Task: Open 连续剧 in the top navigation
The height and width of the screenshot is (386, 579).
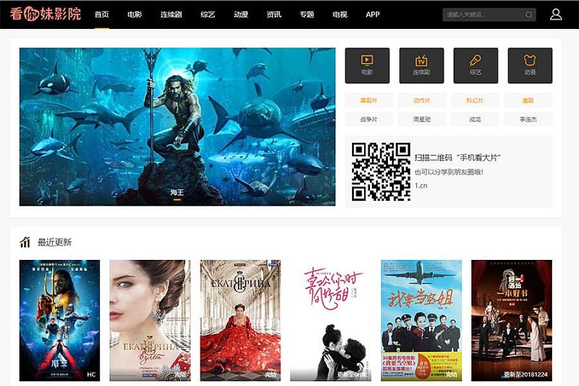Action: point(171,14)
